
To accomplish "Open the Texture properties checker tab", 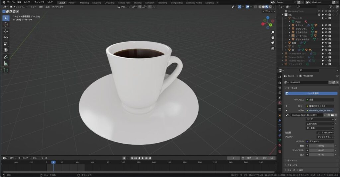I will (280, 151).
